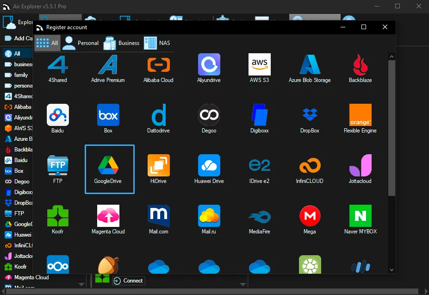Select the Digiboxx icon
429x295 pixels.
point(259,115)
